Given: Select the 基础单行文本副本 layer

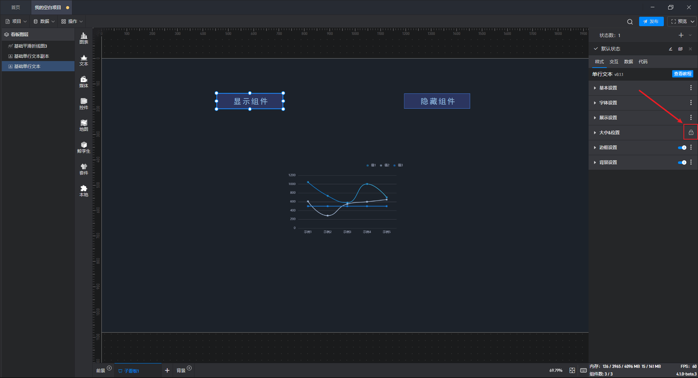Looking at the screenshot, I should point(38,56).
